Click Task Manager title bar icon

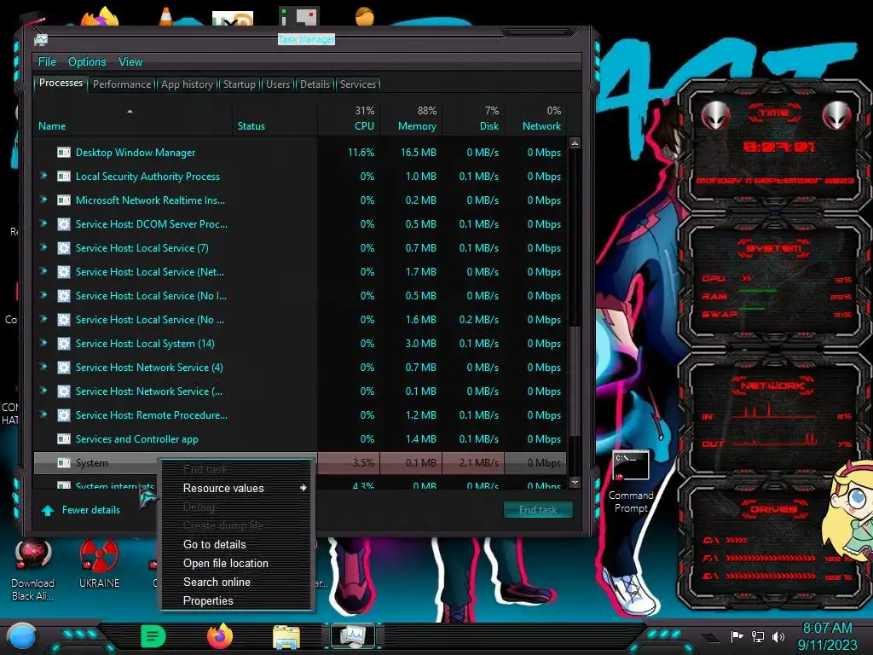coord(41,39)
